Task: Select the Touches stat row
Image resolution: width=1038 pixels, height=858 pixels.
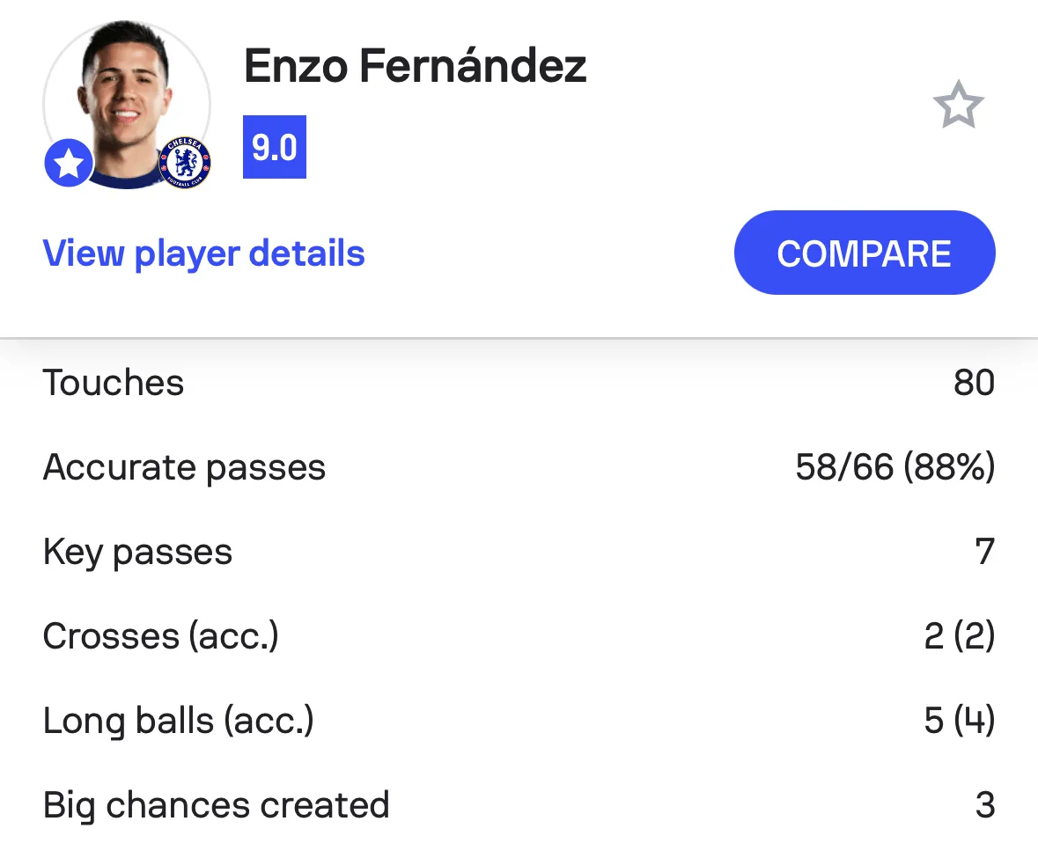Action: [x=519, y=383]
